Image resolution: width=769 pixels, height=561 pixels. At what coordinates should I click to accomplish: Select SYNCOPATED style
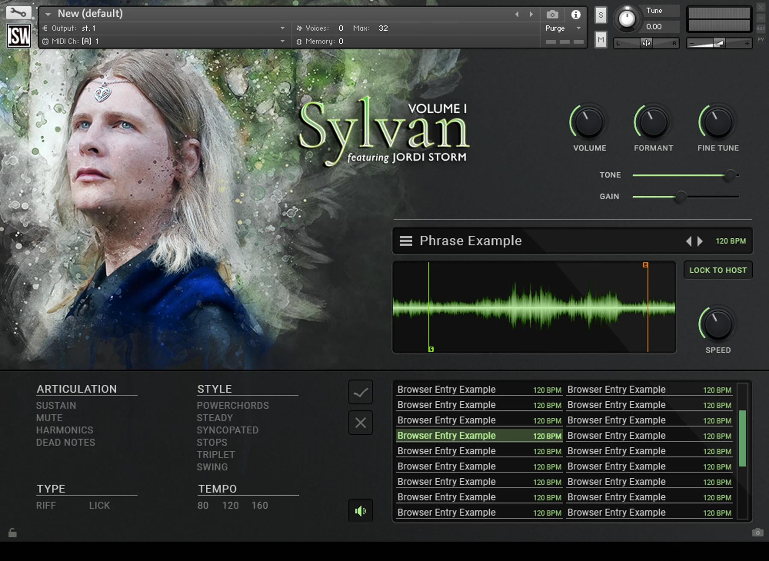(228, 430)
